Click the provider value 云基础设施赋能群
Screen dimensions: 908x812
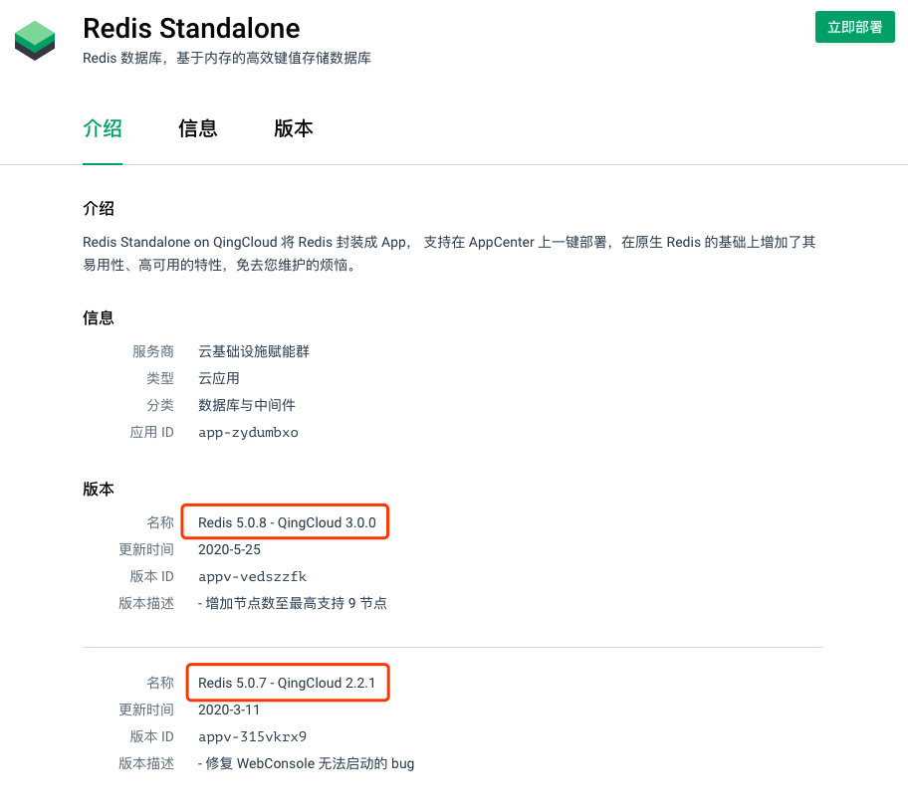pyautogui.click(x=254, y=351)
